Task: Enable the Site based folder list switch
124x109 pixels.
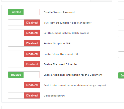Action: (x=24, y=64)
